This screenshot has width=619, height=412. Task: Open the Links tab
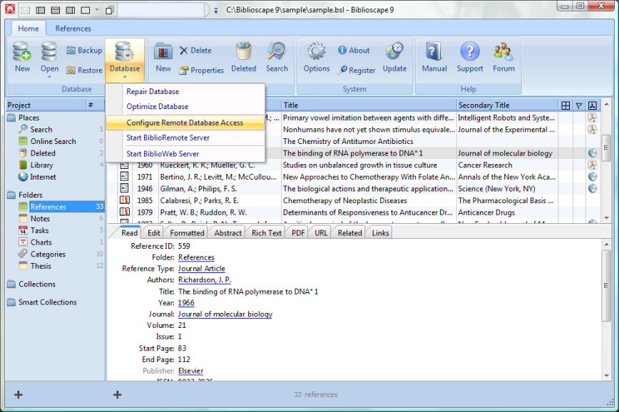380,233
